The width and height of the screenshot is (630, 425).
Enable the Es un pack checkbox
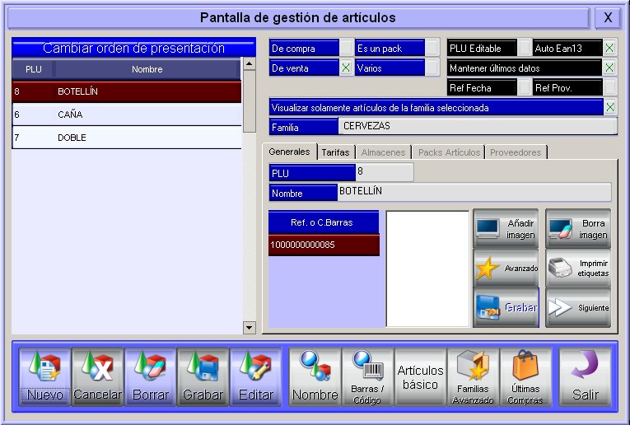pyautogui.click(x=432, y=48)
